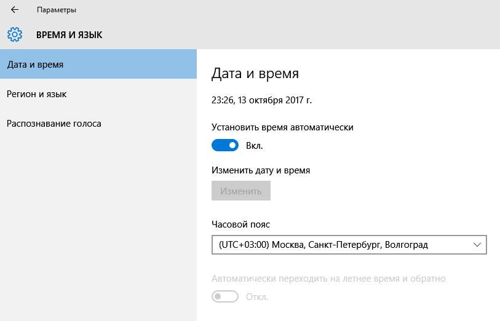500x321 pixels.
Task: Click the Откл. label beside the disabled switch
Action: [256, 297]
